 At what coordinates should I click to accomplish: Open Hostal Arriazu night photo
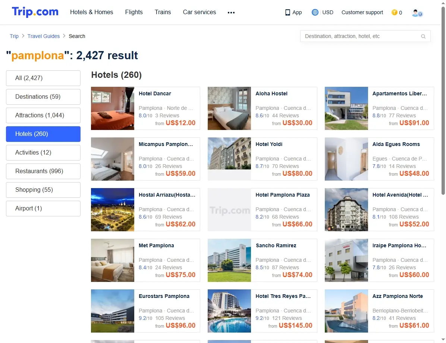[x=113, y=209]
